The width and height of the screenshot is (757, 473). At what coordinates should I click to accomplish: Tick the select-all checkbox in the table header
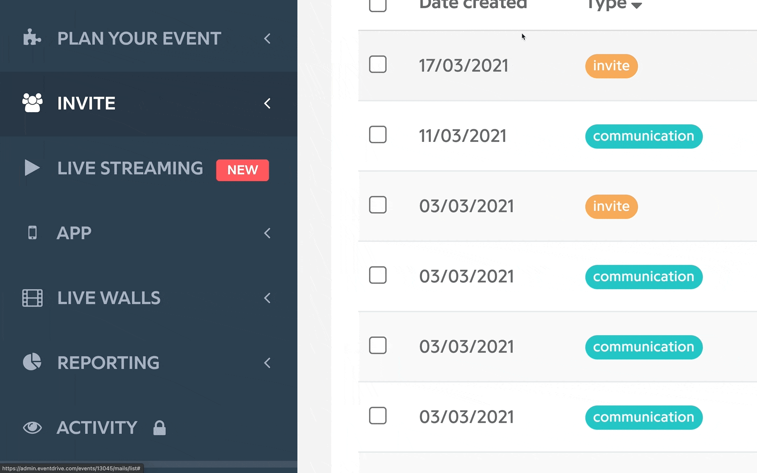(x=378, y=4)
